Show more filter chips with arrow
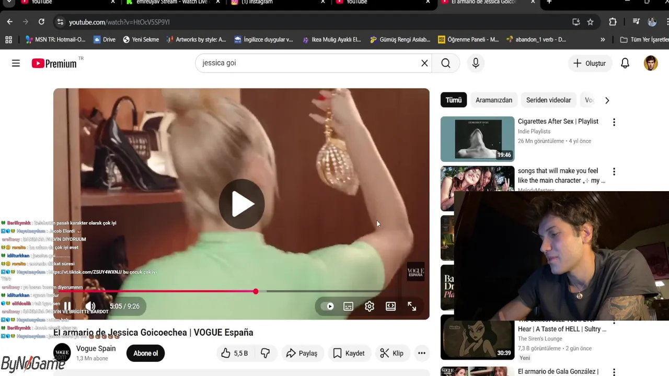The image size is (669, 376). tap(607, 100)
